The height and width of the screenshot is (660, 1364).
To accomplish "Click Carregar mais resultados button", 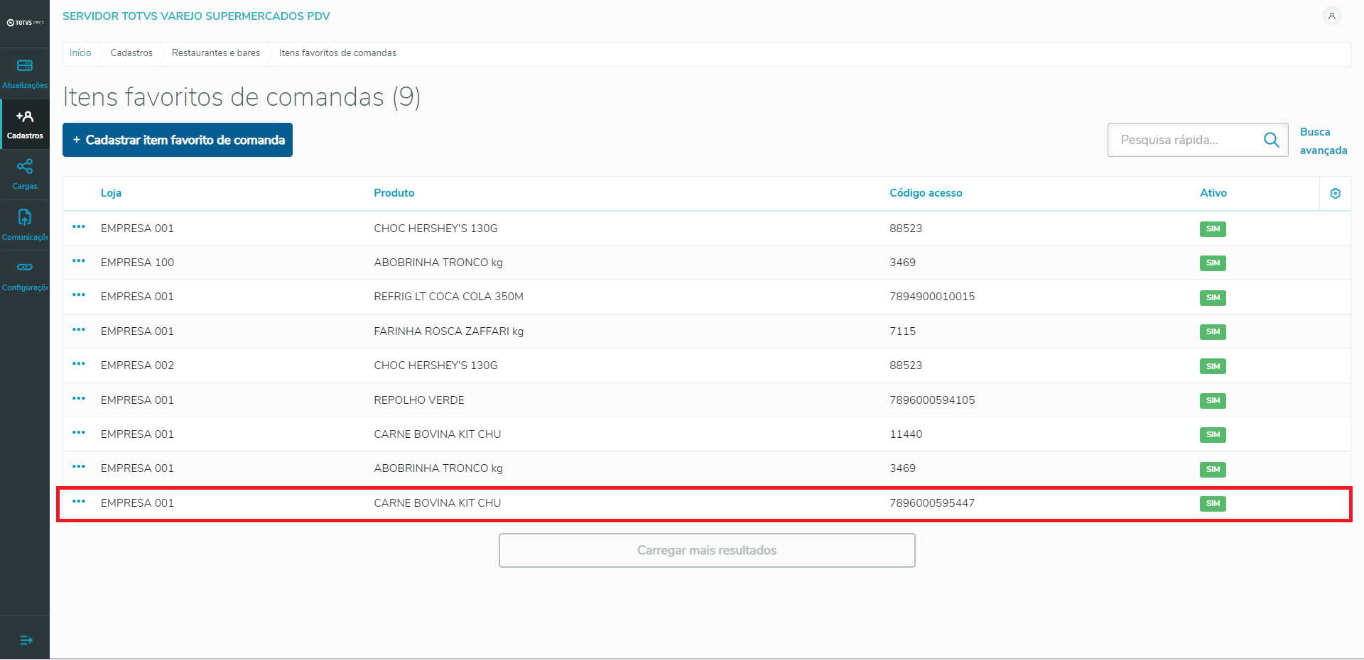I will point(707,551).
